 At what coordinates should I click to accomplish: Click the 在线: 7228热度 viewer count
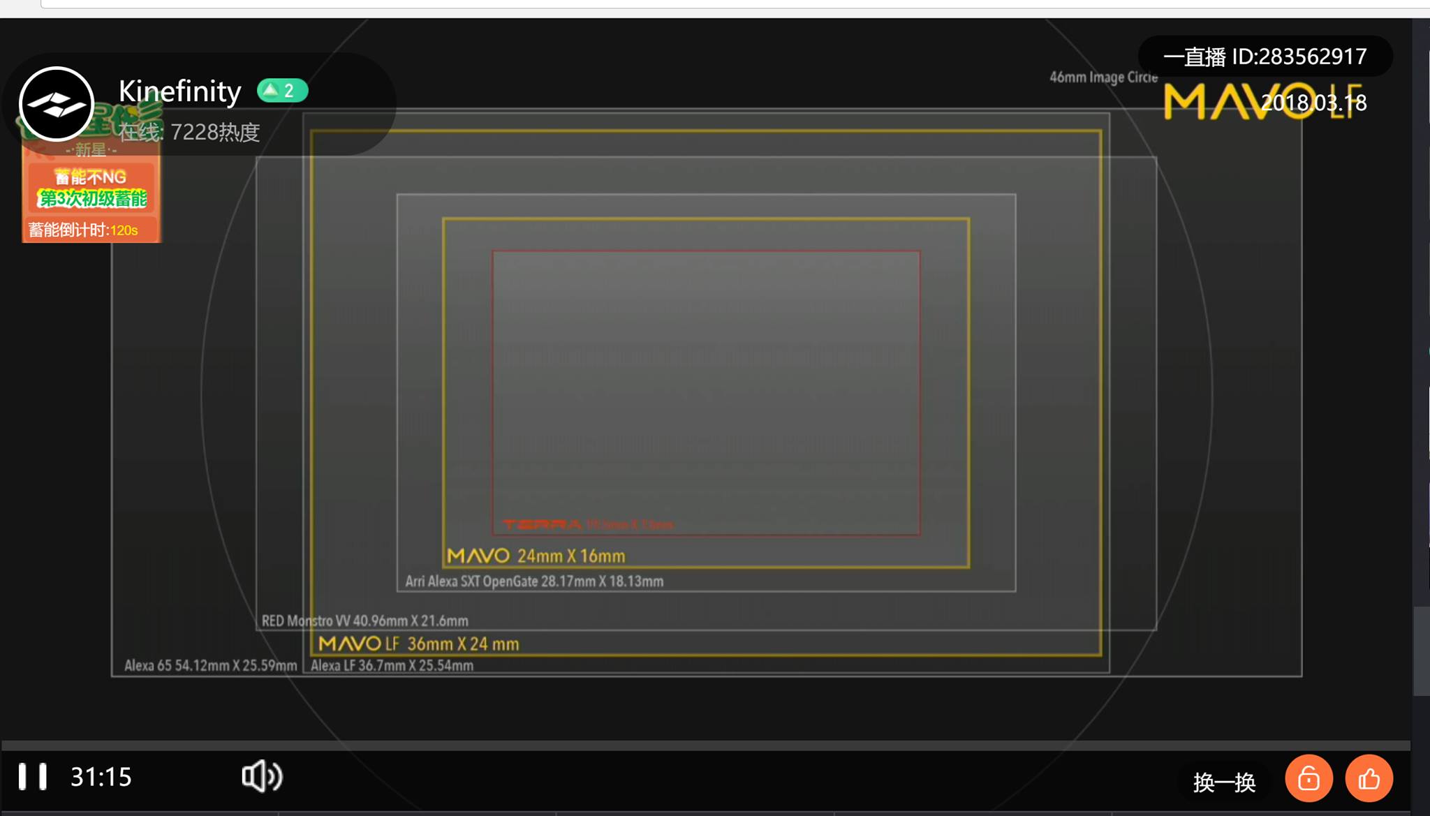click(x=189, y=132)
